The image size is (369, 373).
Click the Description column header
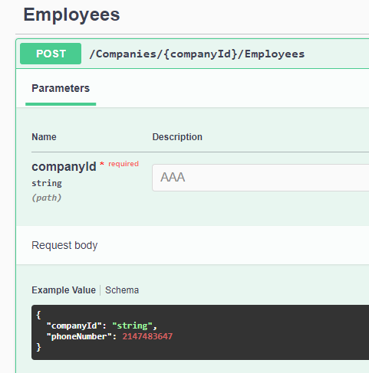tap(177, 137)
